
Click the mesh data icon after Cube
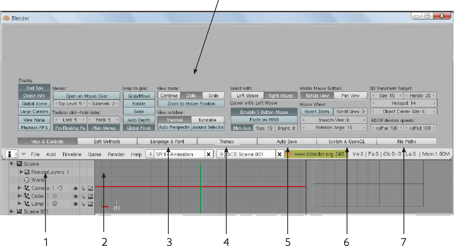[x=55, y=196]
